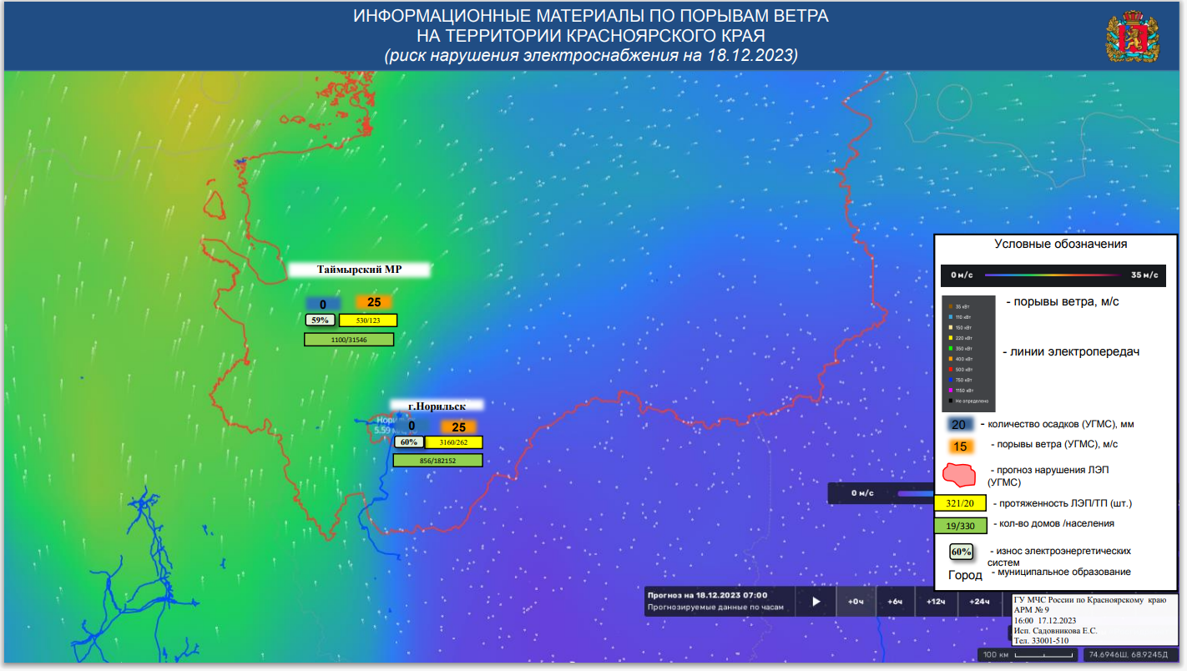Click the legend 'Город' sample label
This screenshot has height=671, width=1187.
point(965,576)
